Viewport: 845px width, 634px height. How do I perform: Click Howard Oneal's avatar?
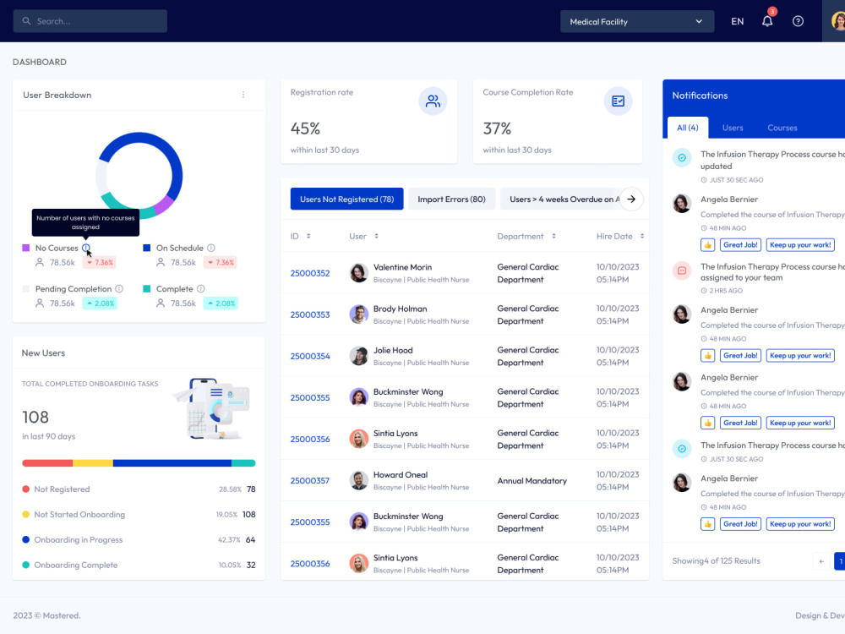[x=358, y=480]
